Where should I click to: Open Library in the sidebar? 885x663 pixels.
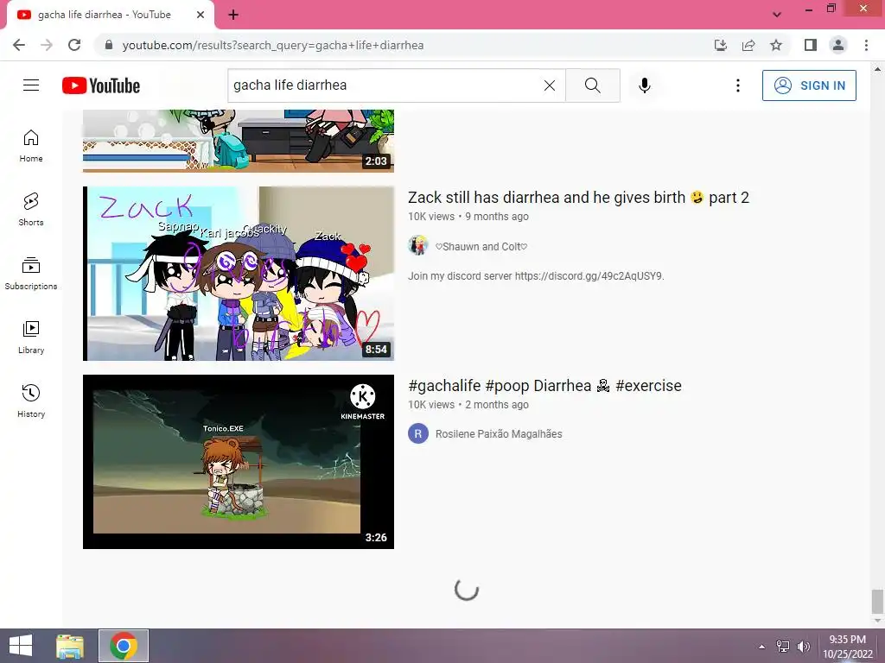click(x=31, y=338)
